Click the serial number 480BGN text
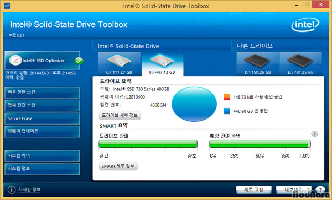This screenshot has height=200, width=332. [158, 105]
